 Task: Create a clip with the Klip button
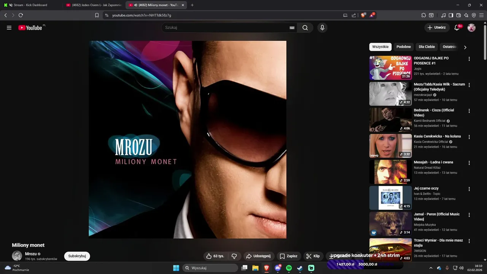click(313, 256)
